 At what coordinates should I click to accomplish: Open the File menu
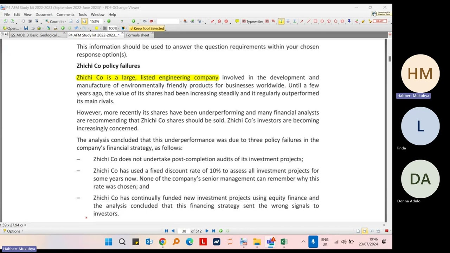7,14
